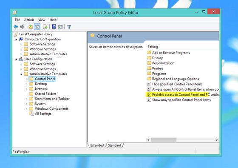Viewport: 238px width, 168px height.
Task: Click the Add or Remove Programs folder icon
Action: pyautogui.click(x=149, y=53)
